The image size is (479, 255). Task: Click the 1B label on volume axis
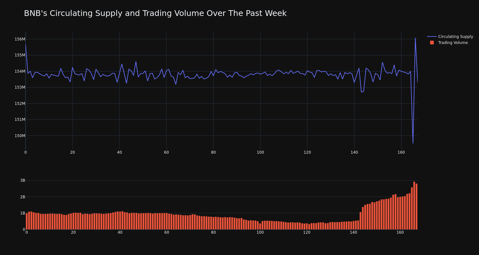tap(22, 213)
